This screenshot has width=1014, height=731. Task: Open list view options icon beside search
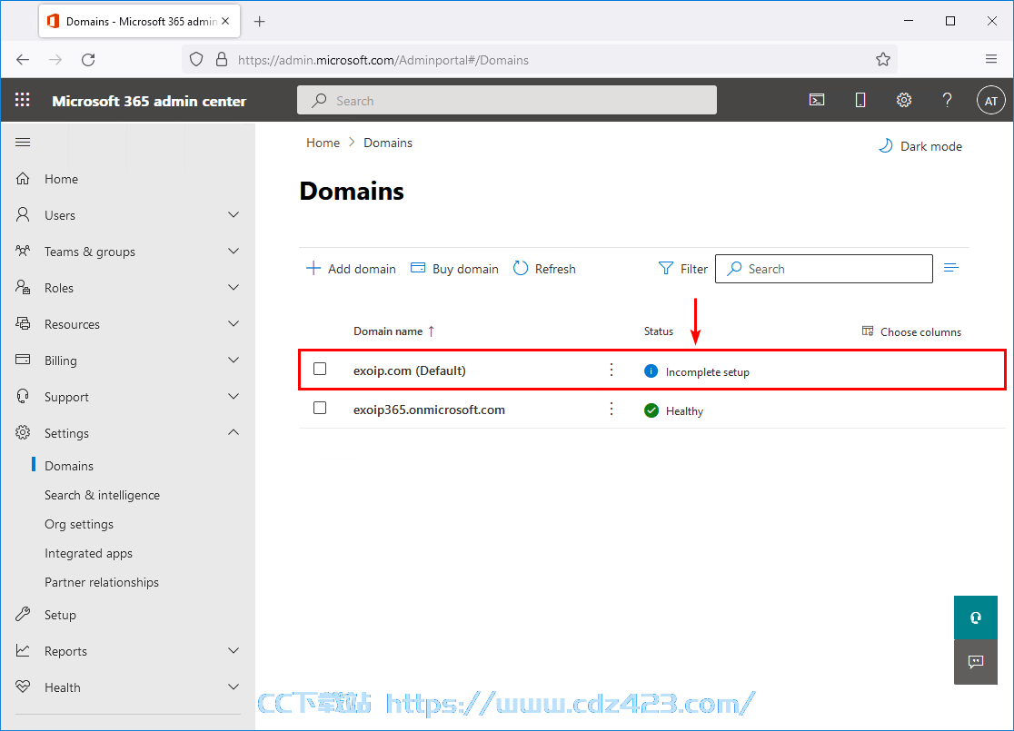(950, 268)
